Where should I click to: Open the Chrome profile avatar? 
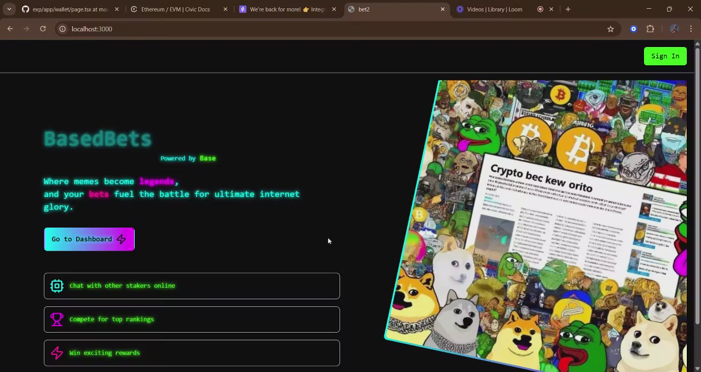(674, 29)
